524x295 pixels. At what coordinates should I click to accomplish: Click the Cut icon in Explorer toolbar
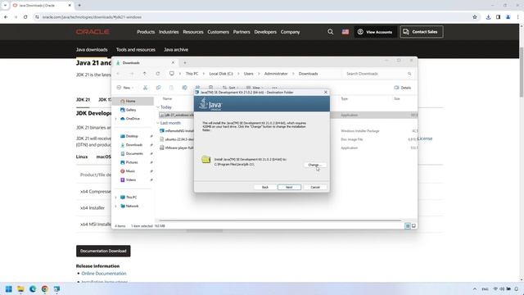(145, 88)
